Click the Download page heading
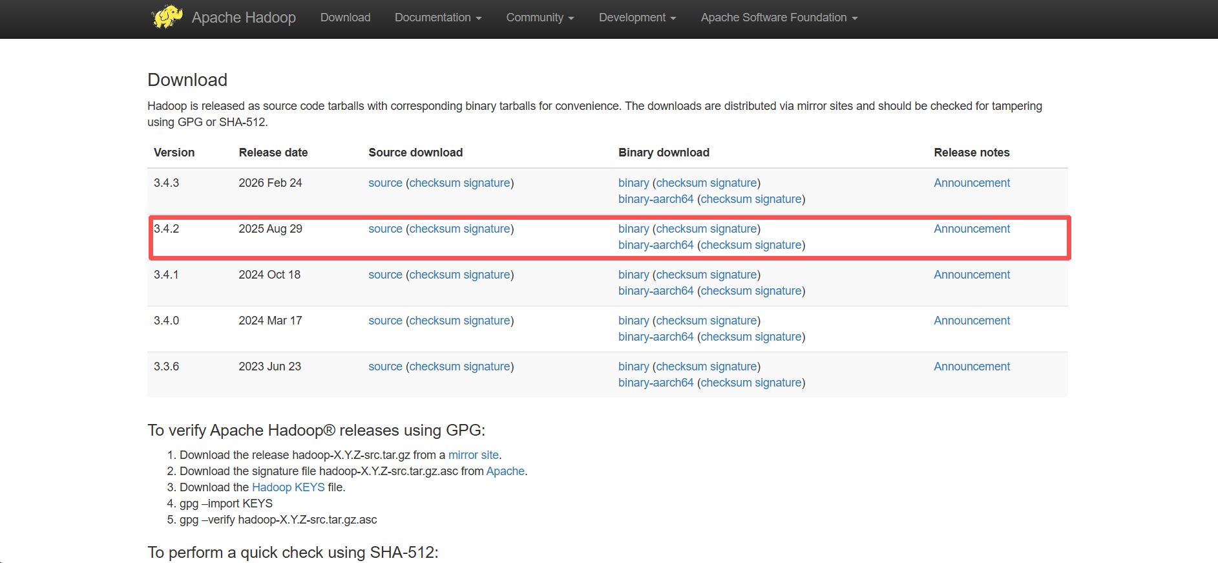Image resolution: width=1218 pixels, height=563 pixels. 187,80
